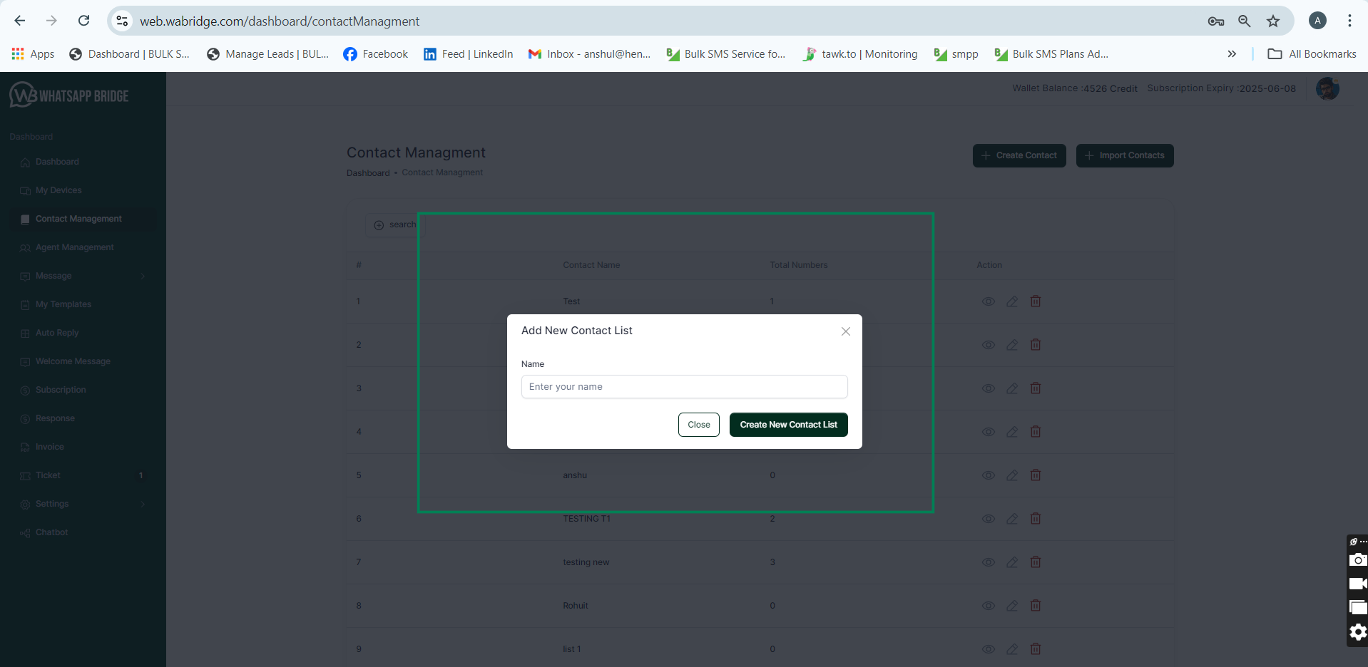Screen dimensions: 1368x667
Task: View contact list in row 4
Action: tap(989, 432)
